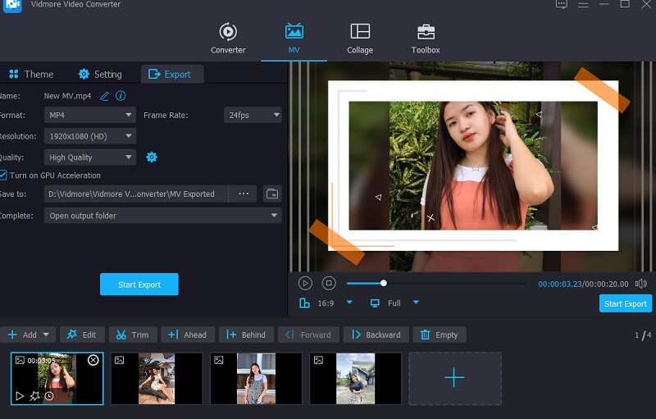The height and width of the screenshot is (419, 656).
Task: Switch to the Collage tab
Action: [x=359, y=39]
